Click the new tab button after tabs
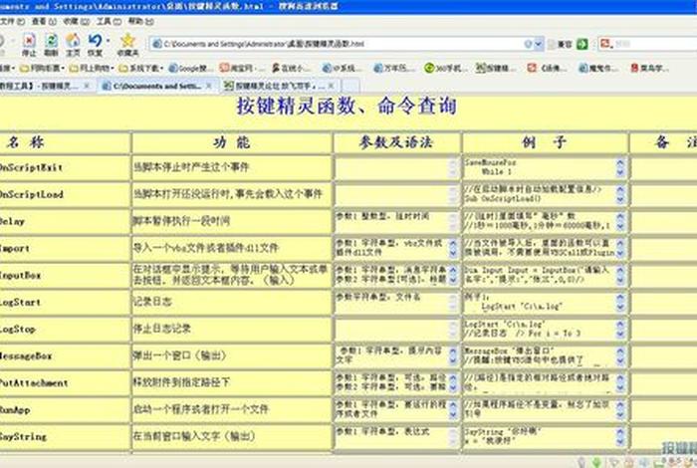 [x=350, y=86]
